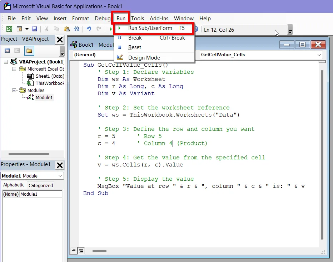Image resolution: width=333 pixels, height=262 pixels.
Task: Click Project panel horizontal scrollbar
Action: (29, 154)
